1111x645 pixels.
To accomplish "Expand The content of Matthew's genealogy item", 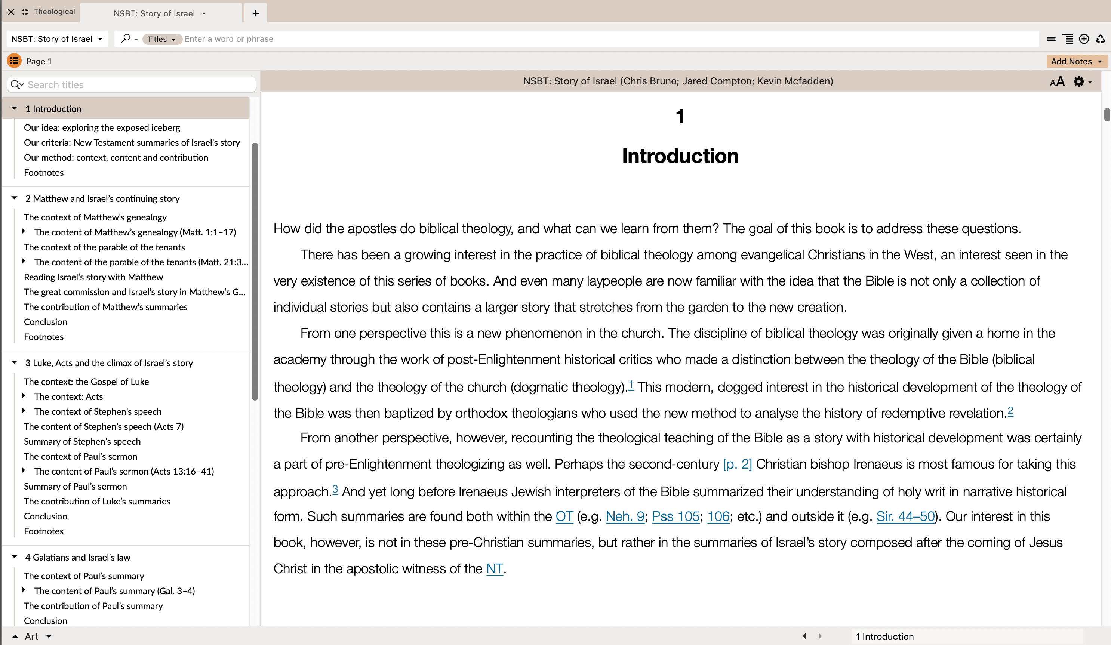I will tap(24, 231).
